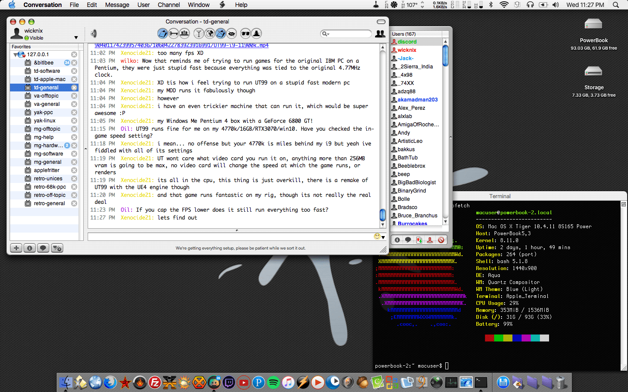This screenshot has height=392, width=628.
Task: Open the File menu
Action: tap(74, 5)
